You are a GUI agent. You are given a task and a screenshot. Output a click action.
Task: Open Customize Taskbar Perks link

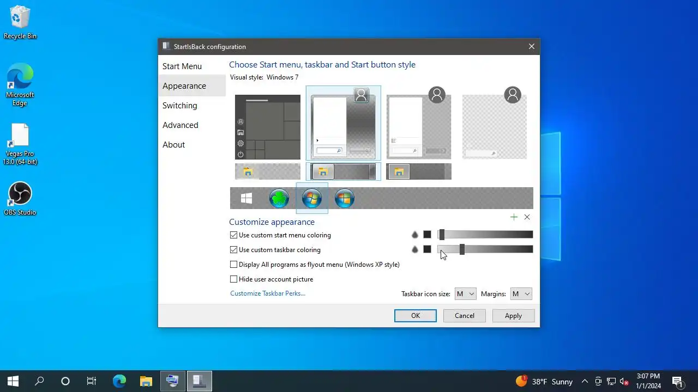click(x=268, y=293)
